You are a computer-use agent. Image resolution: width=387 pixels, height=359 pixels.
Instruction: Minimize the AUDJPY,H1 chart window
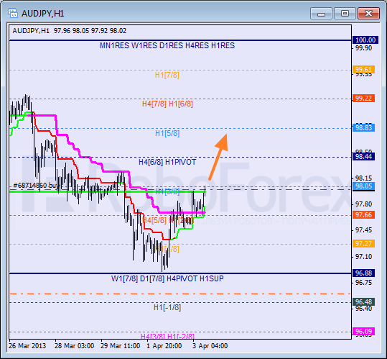[x=322, y=14]
